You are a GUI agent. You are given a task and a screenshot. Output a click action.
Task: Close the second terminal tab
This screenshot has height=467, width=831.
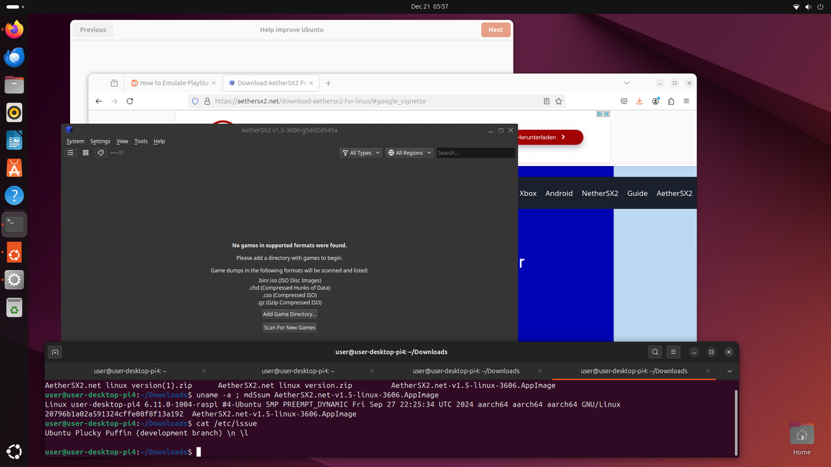372,371
